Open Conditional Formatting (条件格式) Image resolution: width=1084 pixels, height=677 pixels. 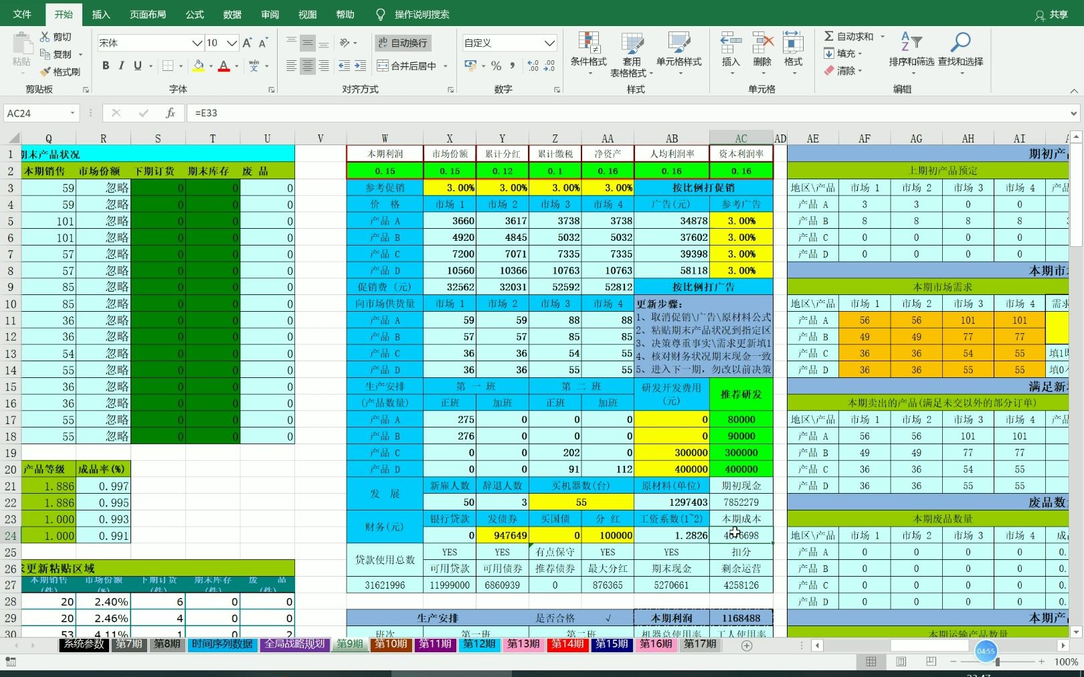(588, 54)
